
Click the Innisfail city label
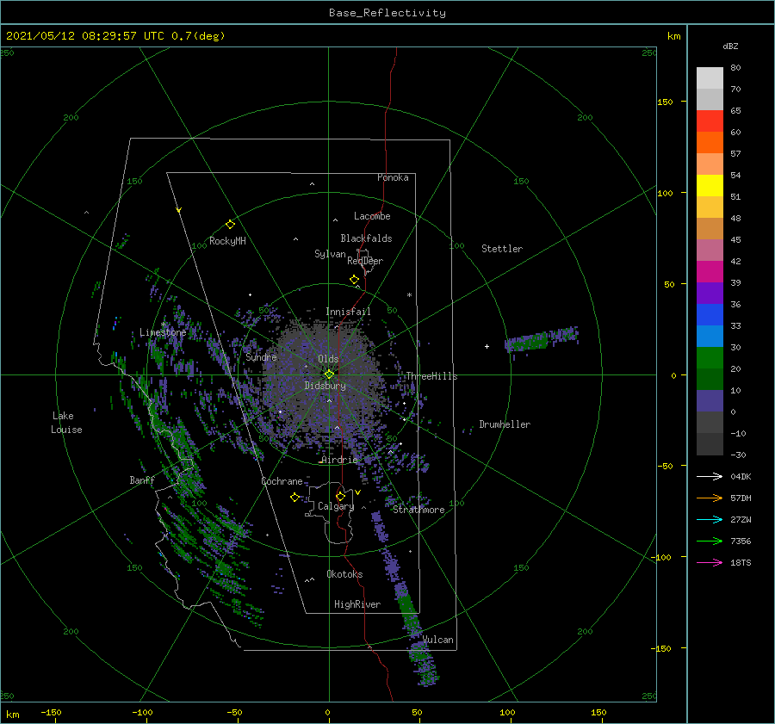tap(348, 312)
